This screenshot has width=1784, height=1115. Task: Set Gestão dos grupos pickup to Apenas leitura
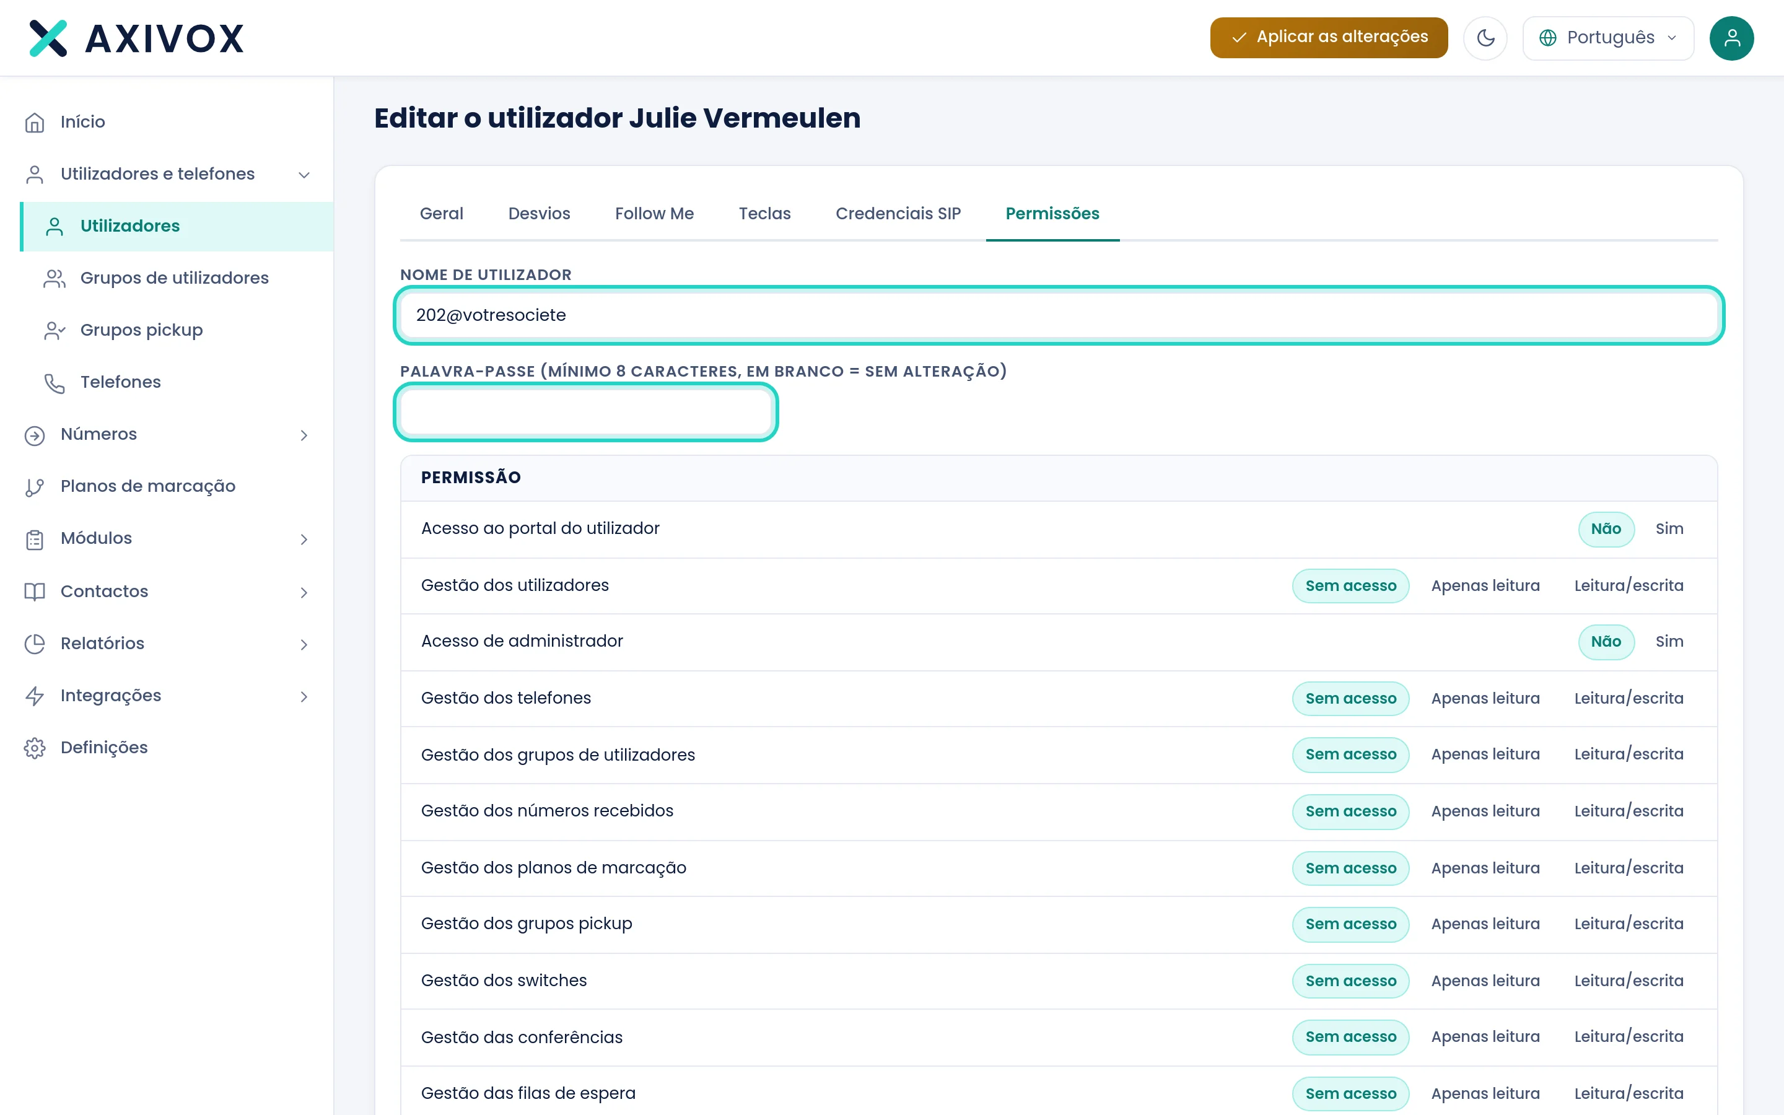point(1485,924)
